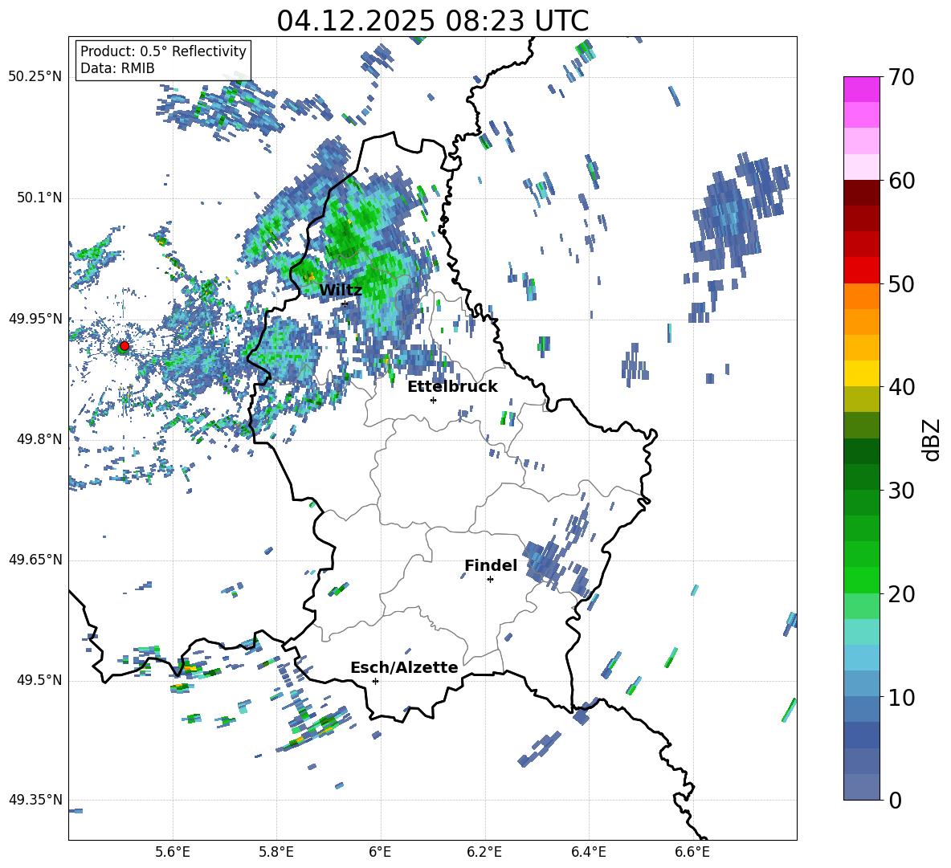
Task: Click the magenta top colorbar segment
Action: pos(861,89)
